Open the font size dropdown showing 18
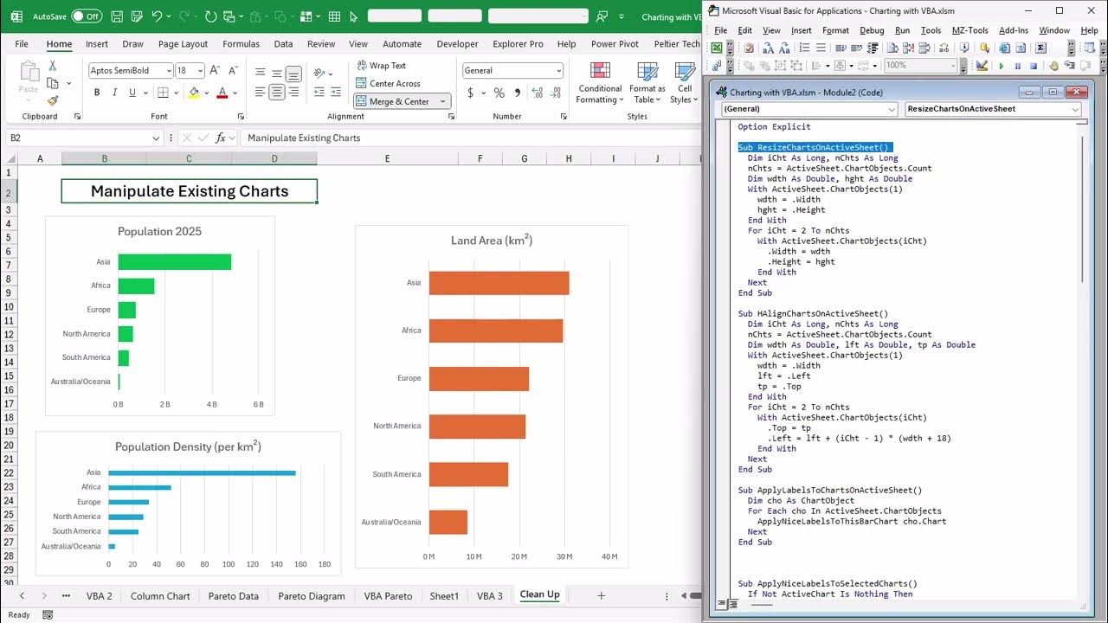This screenshot has width=1108, height=623. pos(199,70)
